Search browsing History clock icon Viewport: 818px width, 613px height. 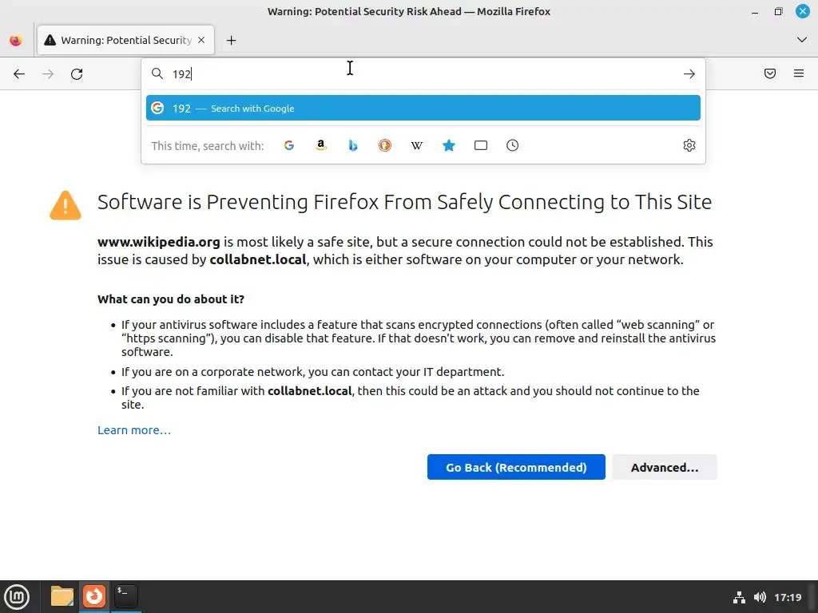[x=513, y=145]
